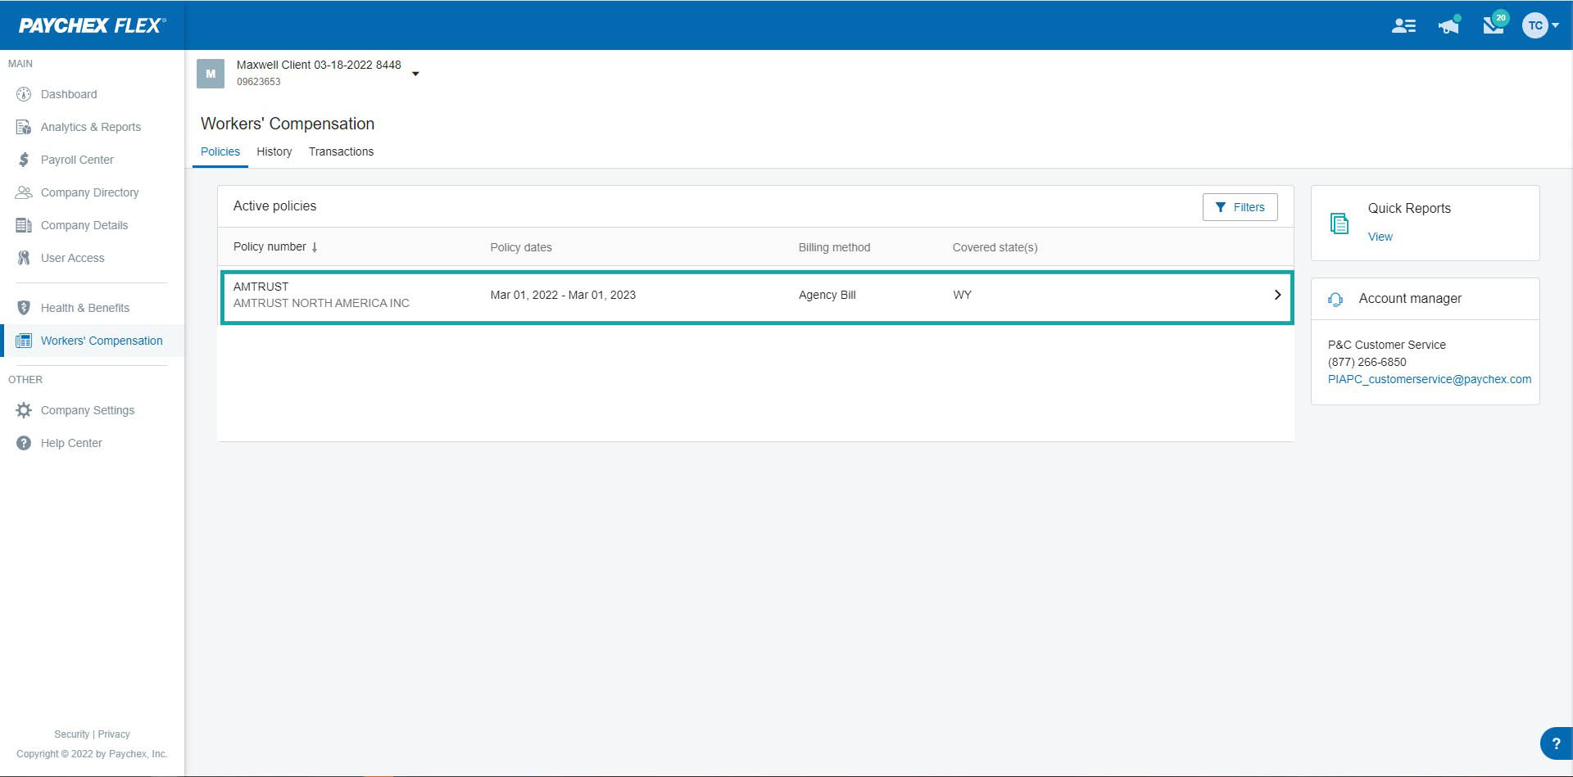The image size is (1573, 777).
Task: Click the Policy dates column header
Action: pyautogui.click(x=521, y=247)
